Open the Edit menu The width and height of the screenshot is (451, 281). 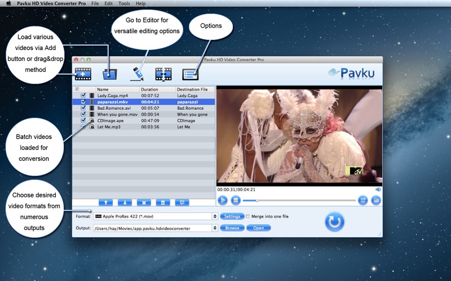[108, 3]
